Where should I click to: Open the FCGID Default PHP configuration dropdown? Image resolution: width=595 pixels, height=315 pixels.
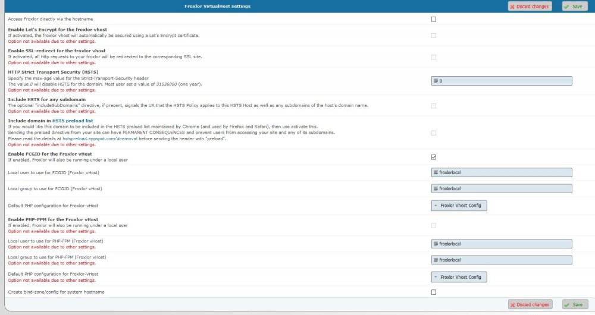click(459, 205)
